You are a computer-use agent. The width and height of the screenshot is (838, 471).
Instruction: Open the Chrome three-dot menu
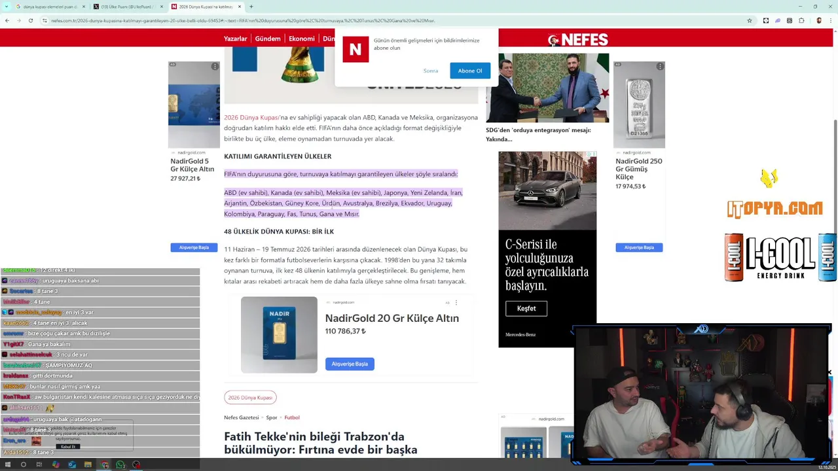click(831, 20)
